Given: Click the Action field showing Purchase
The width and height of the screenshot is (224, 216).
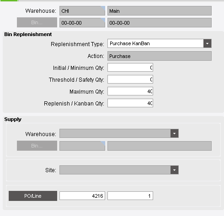Looking at the screenshot, I should 160,56.
